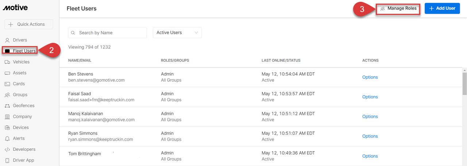Open the Drivers menu item

20,40
